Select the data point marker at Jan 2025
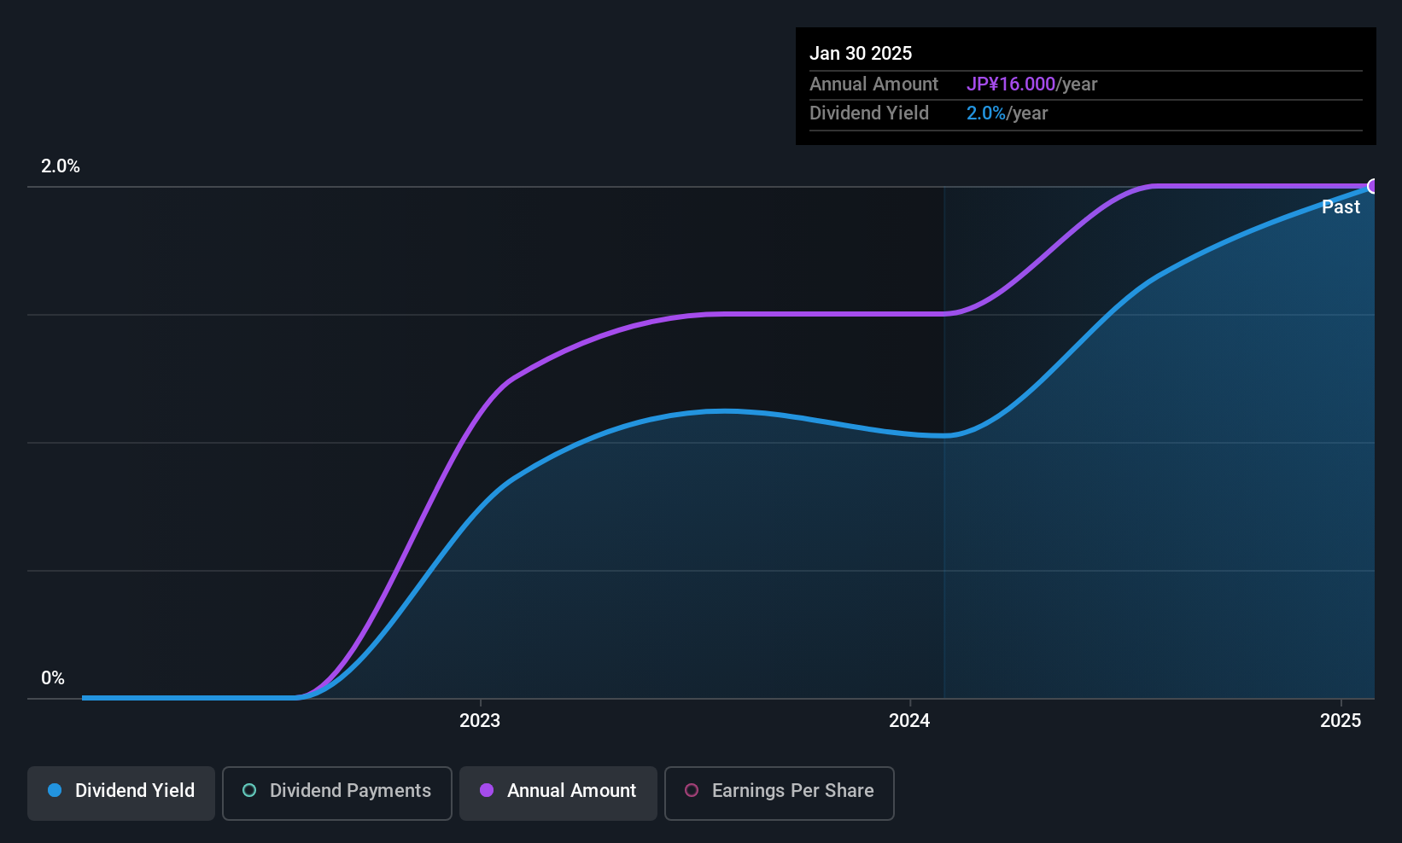The height and width of the screenshot is (843, 1402). (1373, 186)
